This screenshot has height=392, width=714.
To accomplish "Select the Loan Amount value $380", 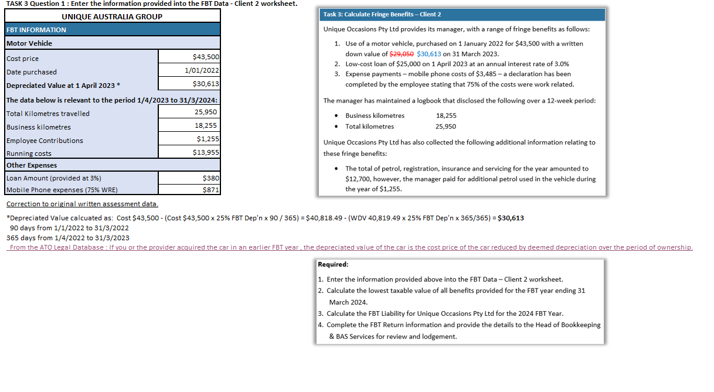I will pos(189,178).
